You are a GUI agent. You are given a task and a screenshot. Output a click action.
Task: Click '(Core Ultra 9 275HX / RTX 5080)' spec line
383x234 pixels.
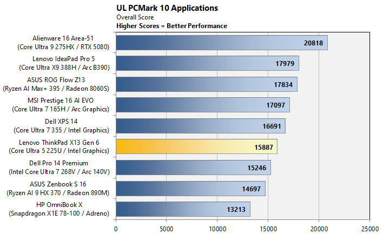click(63, 47)
